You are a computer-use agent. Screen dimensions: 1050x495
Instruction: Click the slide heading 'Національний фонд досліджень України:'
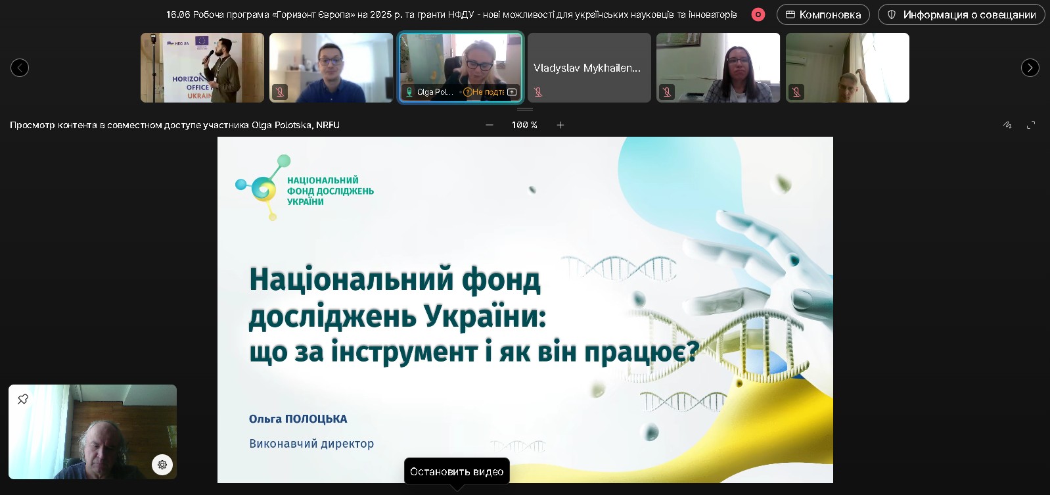coord(398,297)
